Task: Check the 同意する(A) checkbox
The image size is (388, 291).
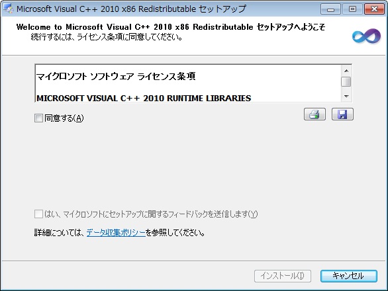Action: click(x=38, y=118)
